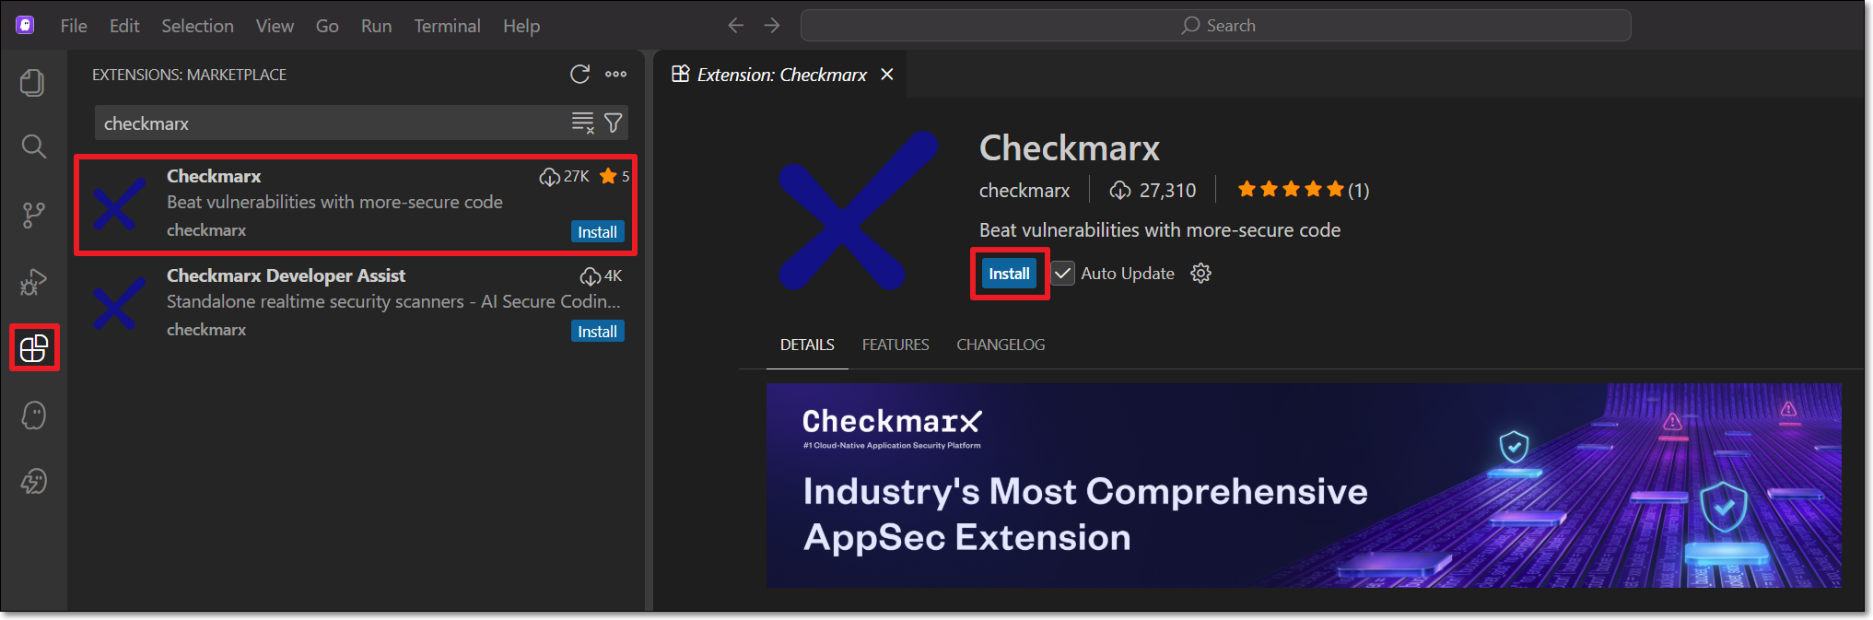Install Checkmarx from the list entry

pyautogui.click(x=597, y=232)
